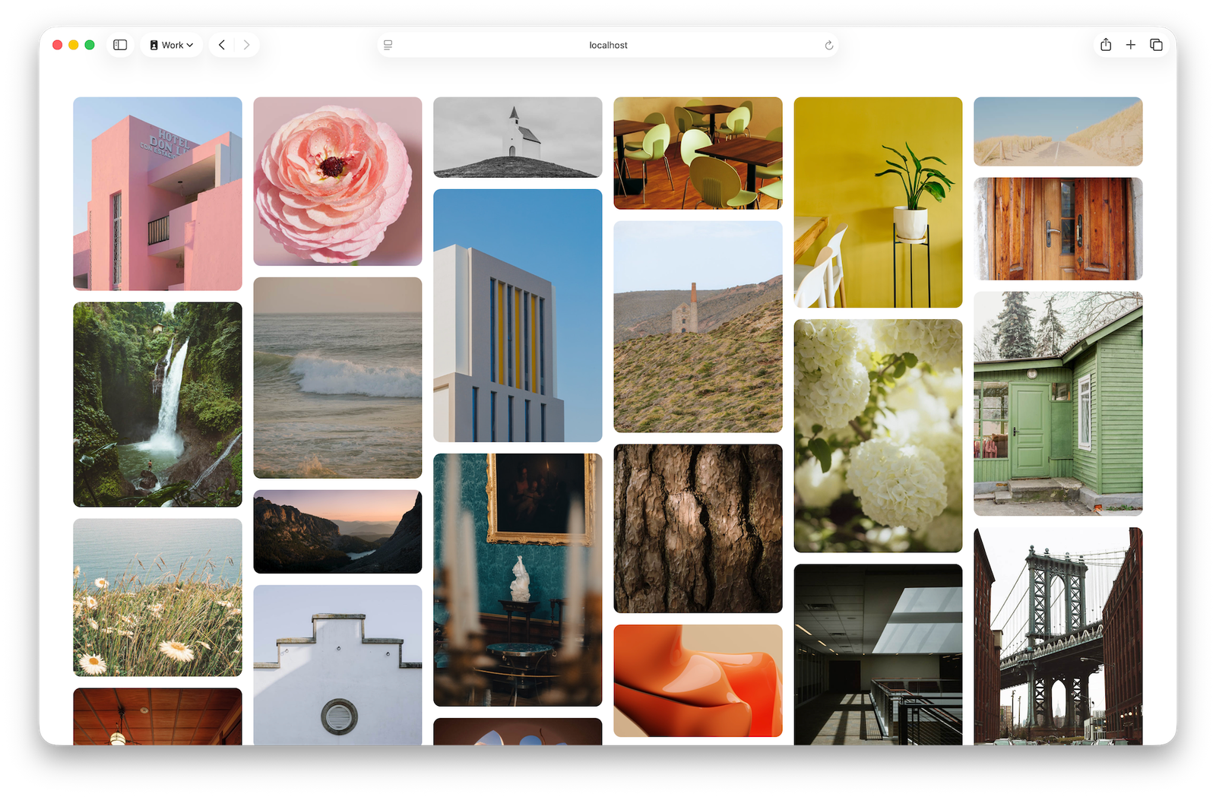The height and width of the screenshot is (797, 1216).
Task: Open the Safari sidebar
Action: click(x=119, y=45)
